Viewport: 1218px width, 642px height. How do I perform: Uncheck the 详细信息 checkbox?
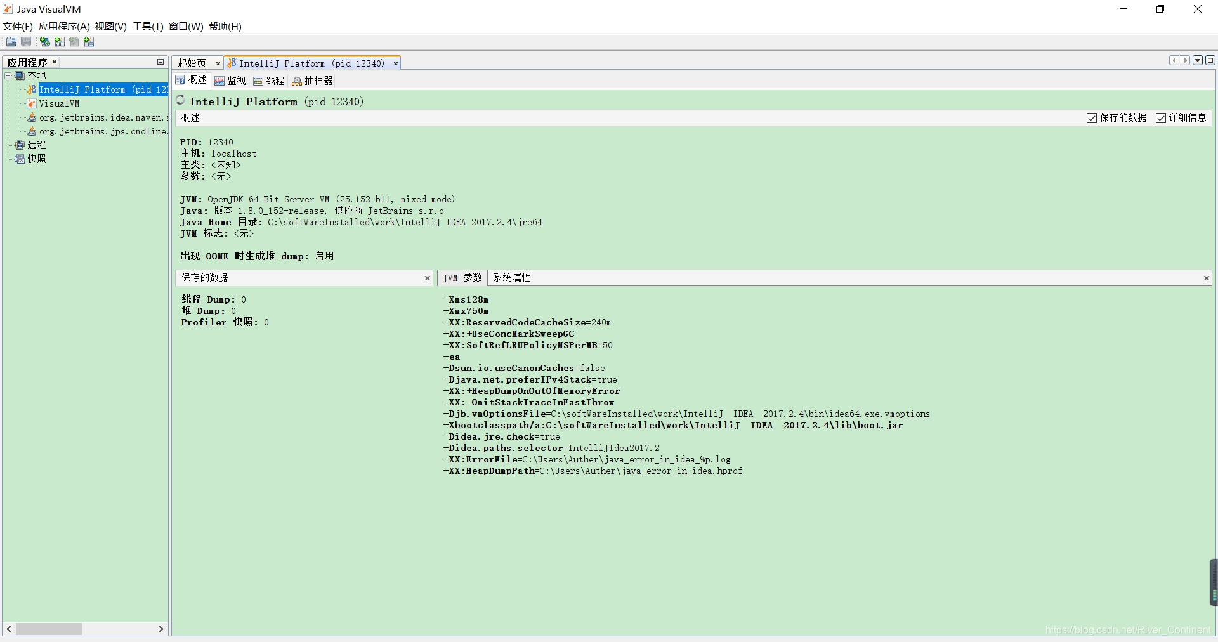pos(1161,118)
